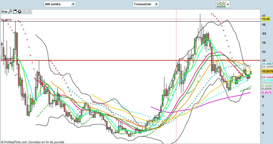273x144 pixels.
Task: Move Prix panel down arrow icon
Action: [x=24, y=11]
